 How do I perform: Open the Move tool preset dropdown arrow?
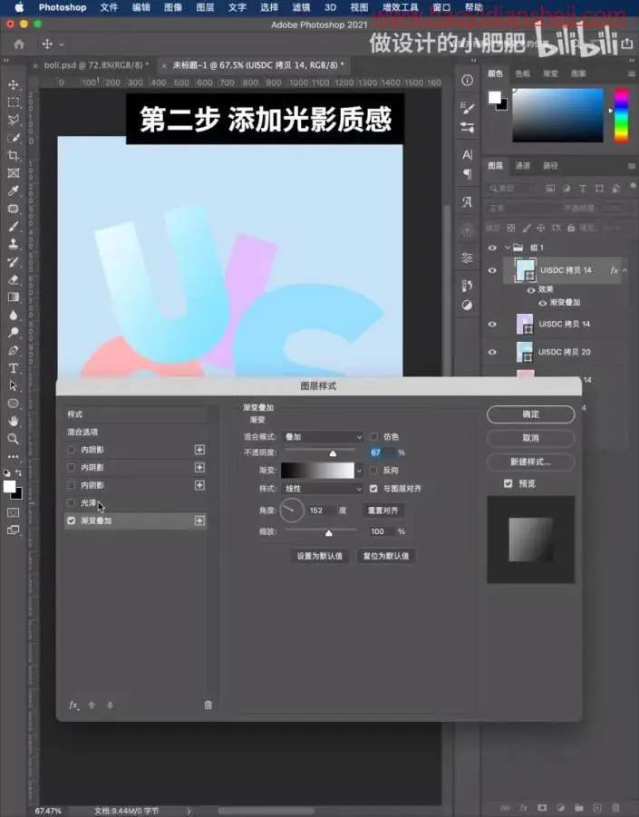pyautogui.click(x=62, y=44)
